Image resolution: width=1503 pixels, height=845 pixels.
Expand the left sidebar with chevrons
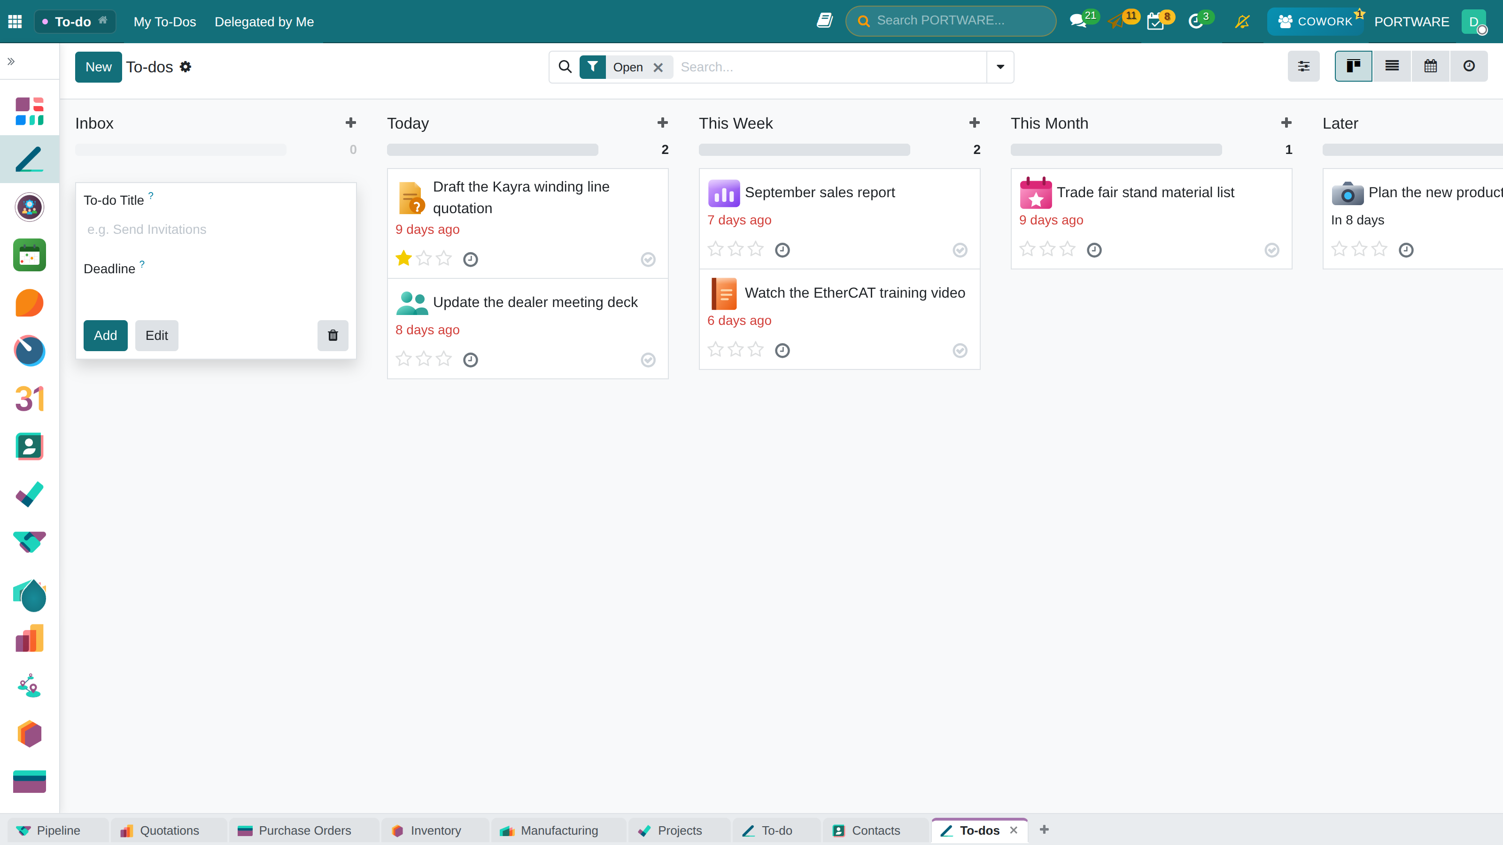coord(11,61)
